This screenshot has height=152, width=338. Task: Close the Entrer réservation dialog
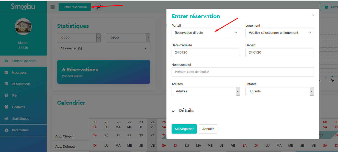[313, 16]
